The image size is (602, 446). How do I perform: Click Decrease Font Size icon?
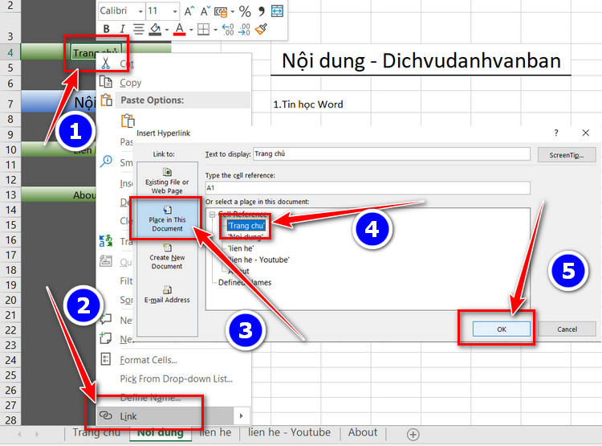(205, 11)
